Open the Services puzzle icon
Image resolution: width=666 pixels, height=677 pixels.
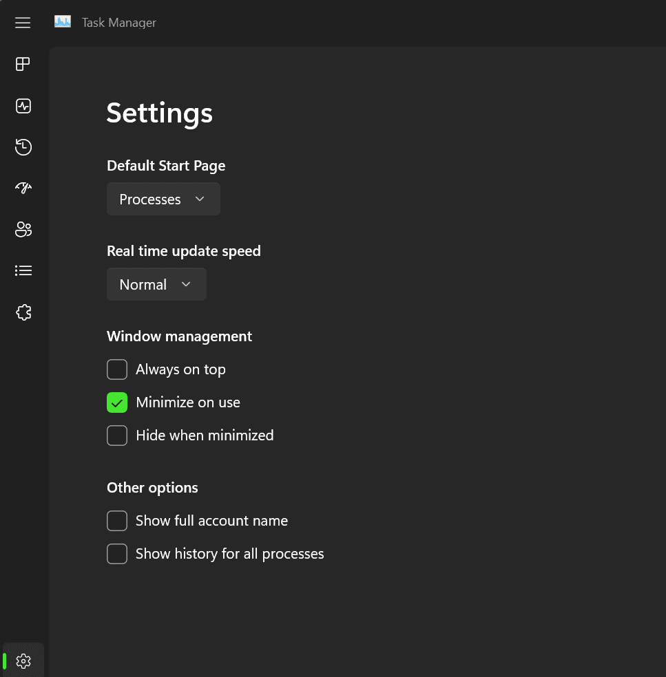(x=23, y=312)
